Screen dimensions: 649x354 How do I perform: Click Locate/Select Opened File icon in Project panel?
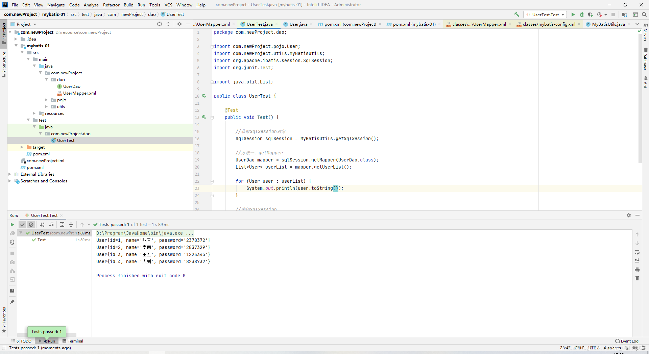[x=160, y=24]
